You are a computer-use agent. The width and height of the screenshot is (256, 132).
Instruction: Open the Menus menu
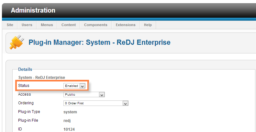[x=47, y=25]
